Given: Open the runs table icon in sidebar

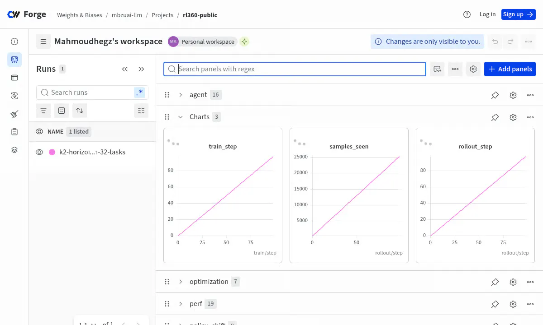Looking at the screenshot, I should [x=14, y=78].
